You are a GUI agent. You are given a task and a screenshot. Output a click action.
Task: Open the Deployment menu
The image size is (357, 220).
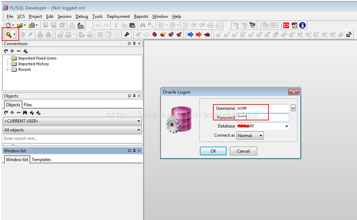[x=118, y=16]
